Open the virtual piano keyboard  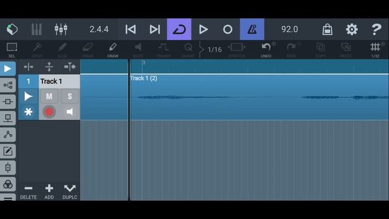36,29
